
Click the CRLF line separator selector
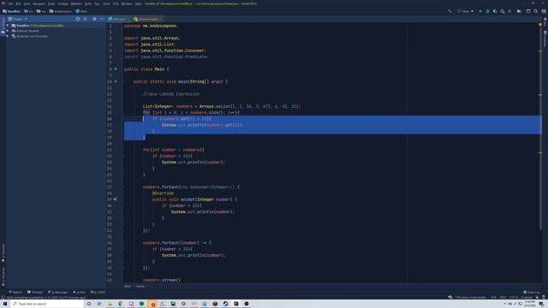pos(503,297)
